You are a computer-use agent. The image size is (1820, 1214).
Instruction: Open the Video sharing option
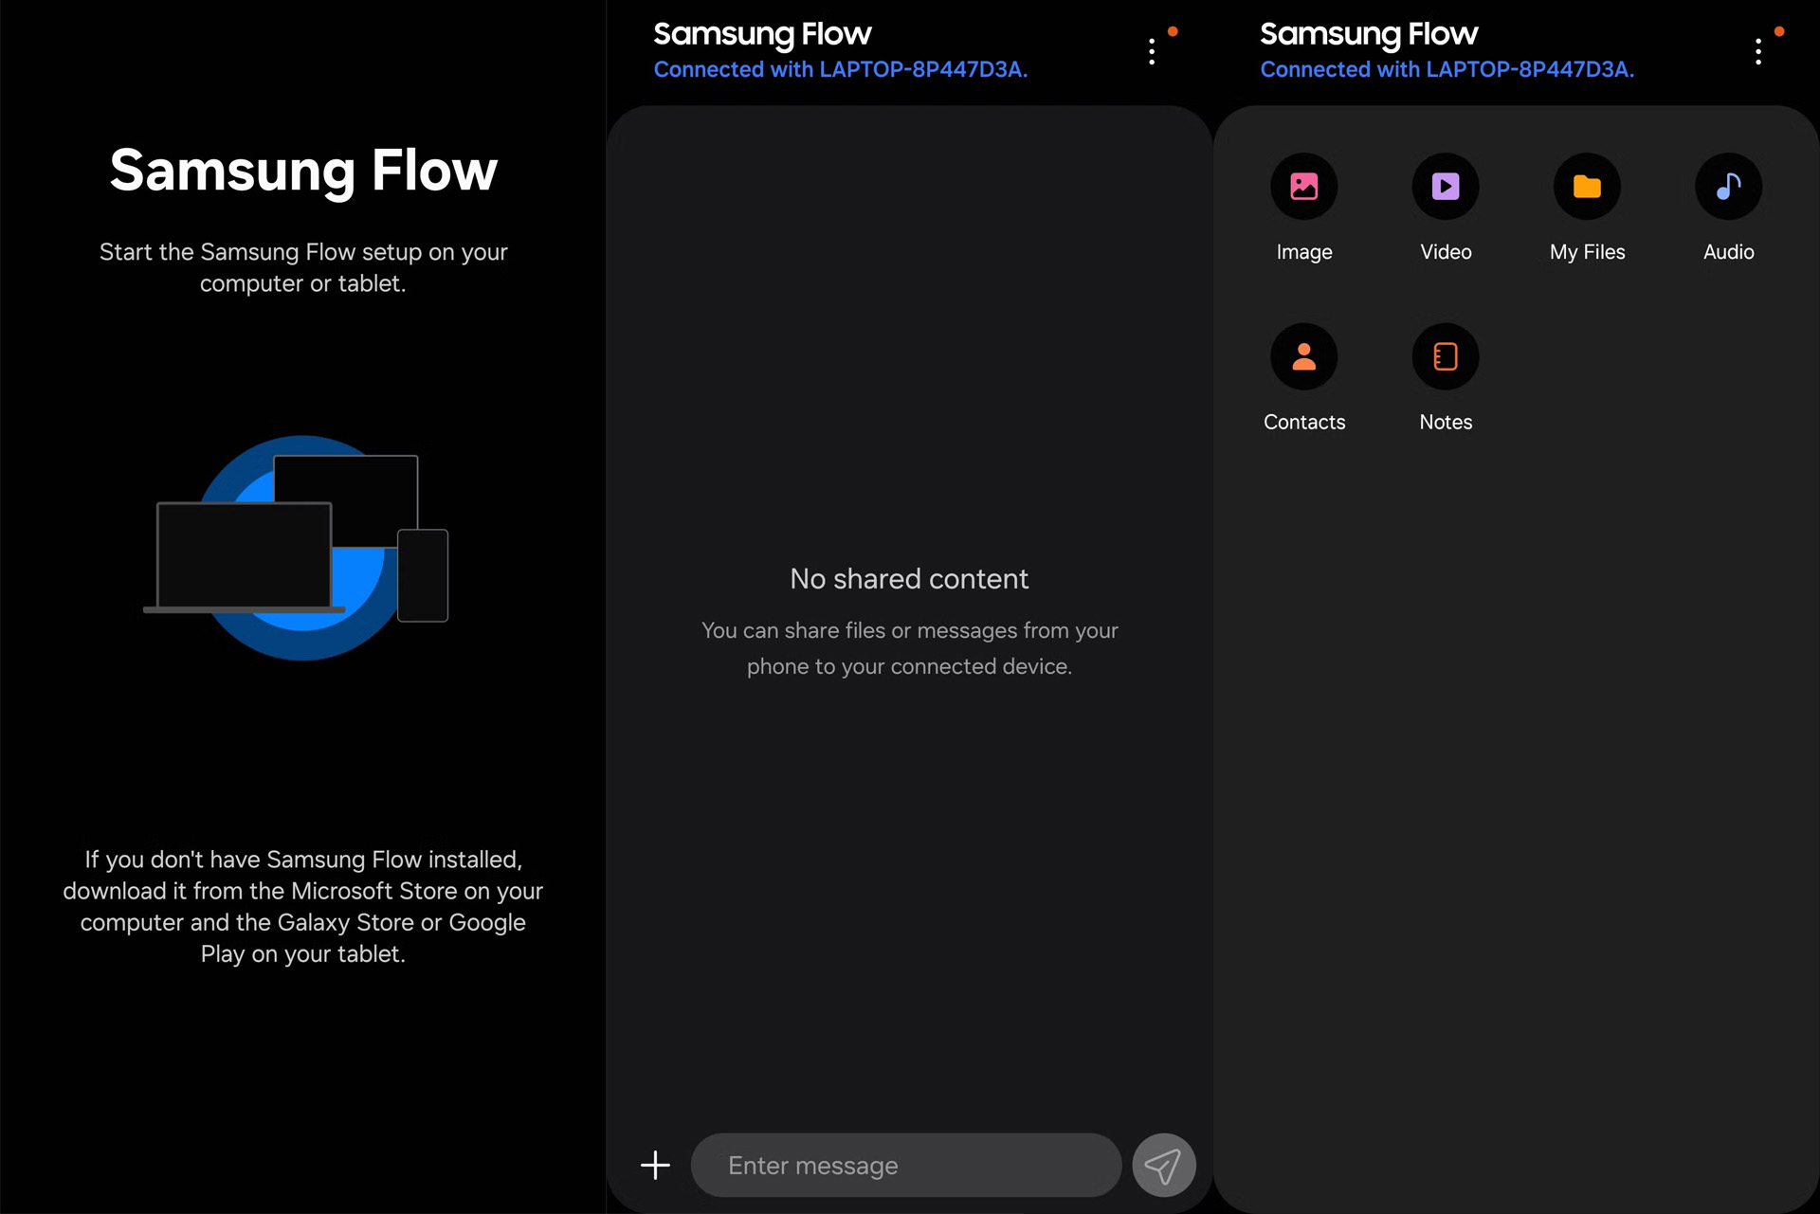point(1446,187)
